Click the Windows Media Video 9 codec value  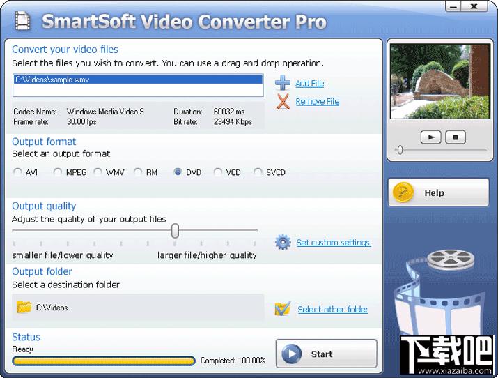(x=105, y=112)
